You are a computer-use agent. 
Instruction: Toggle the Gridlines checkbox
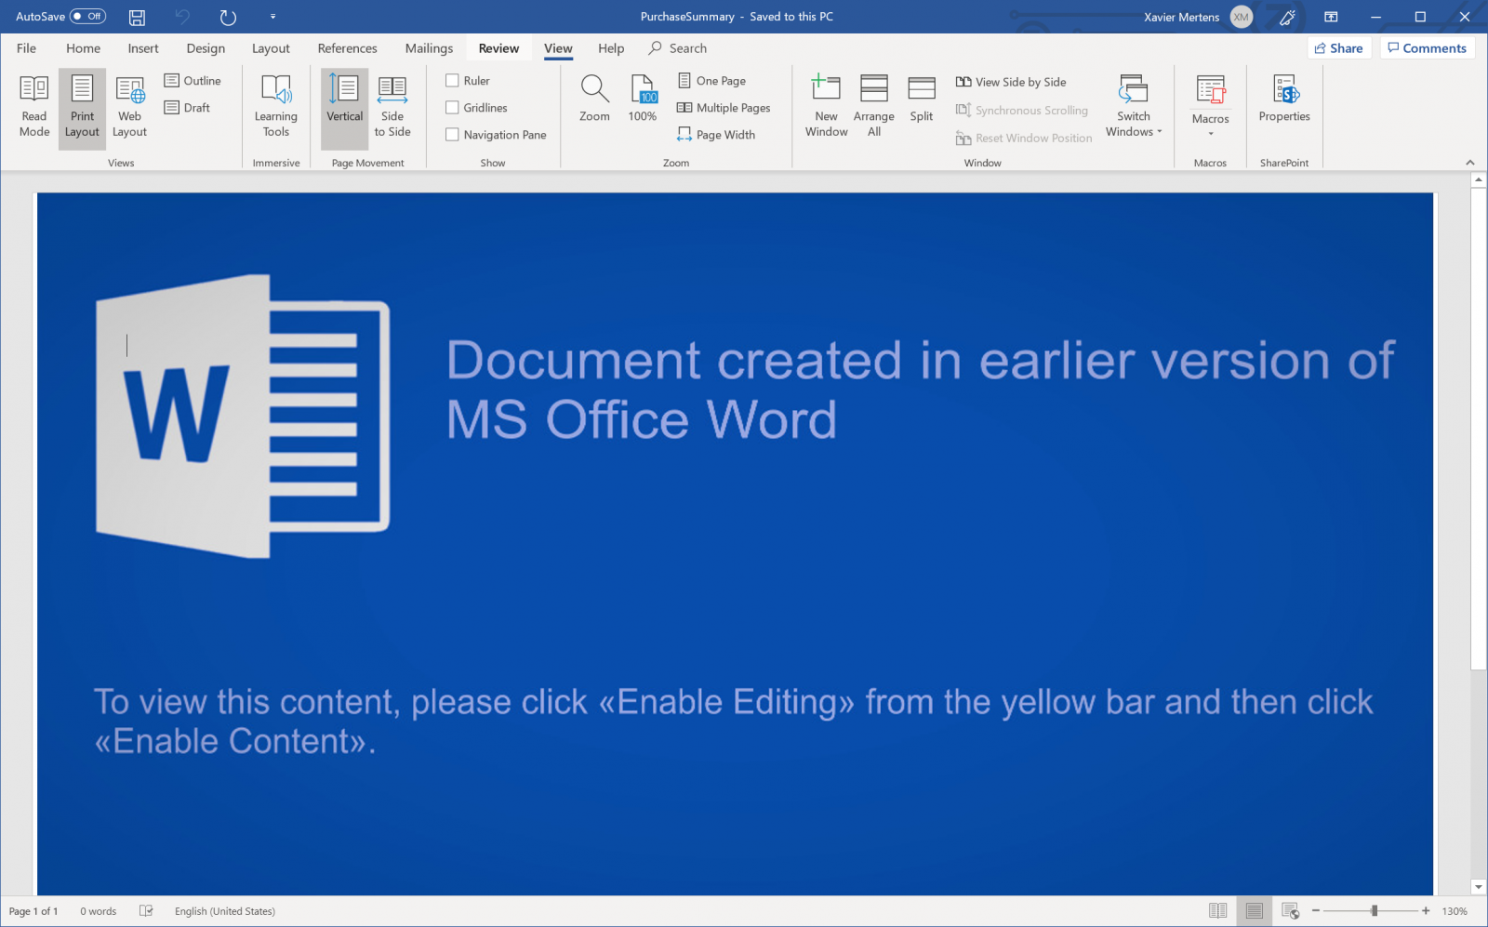pyautogui.click(x=453, y=108)
